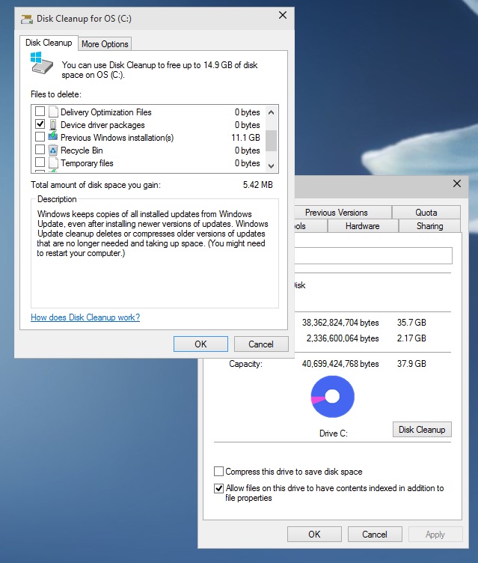Enable Compress this drive to save disk space
The image size is (478, 563).
(x=218, y=471)
